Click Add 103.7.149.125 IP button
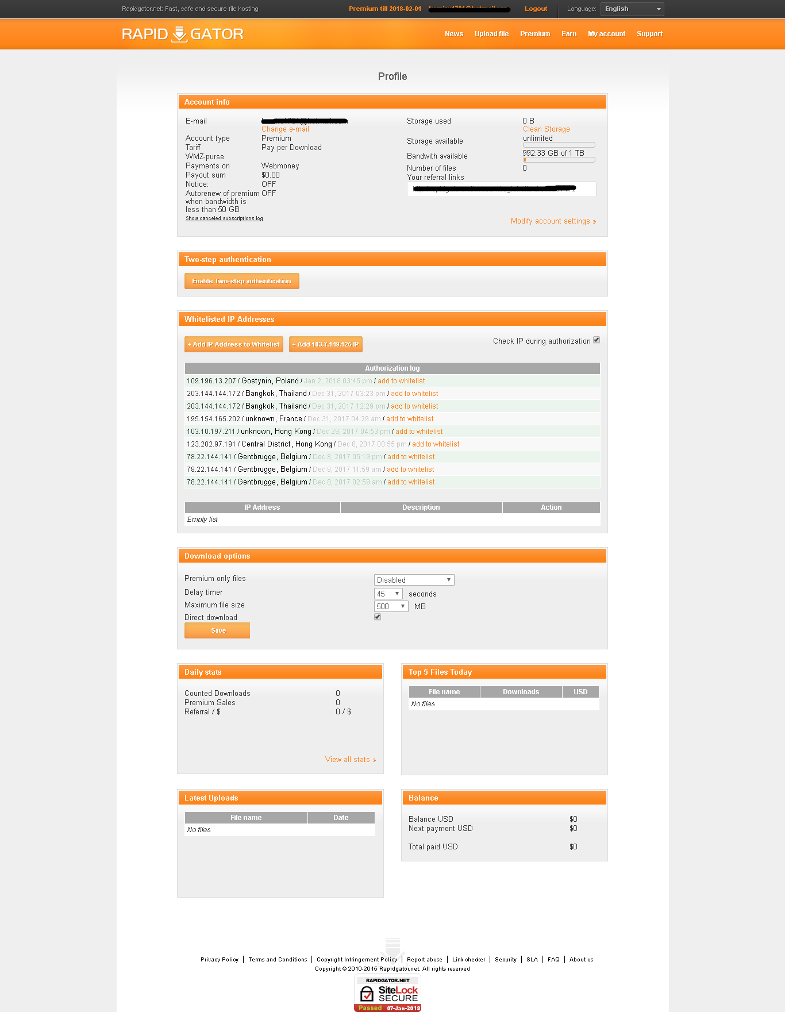This screenshot has width=785, height=1012. [326, 344]
